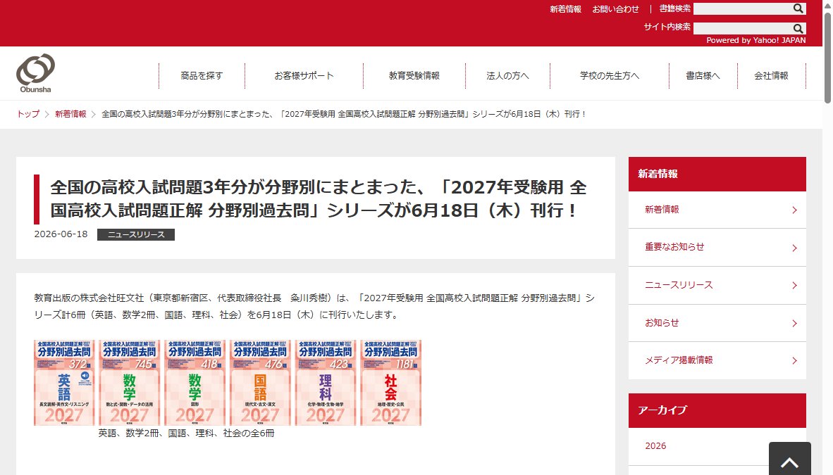Viewport: 833px width, 475px height.
Task: Click the 2026-06-18 date text
Action: pyautogui.click(x=61, y=234)
